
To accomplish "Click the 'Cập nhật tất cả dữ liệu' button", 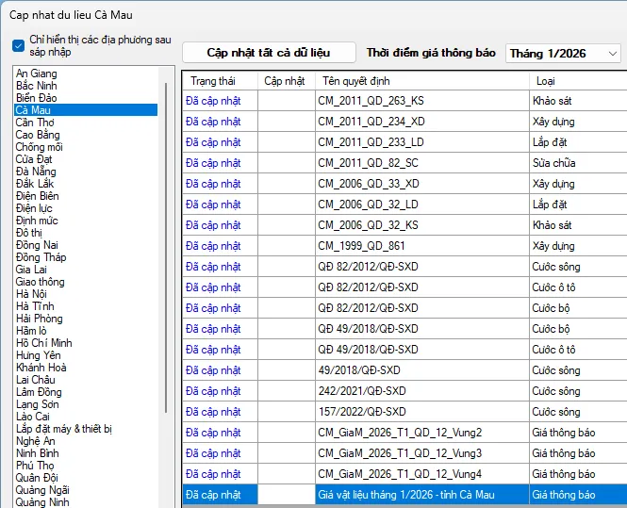I will (269, 53).
